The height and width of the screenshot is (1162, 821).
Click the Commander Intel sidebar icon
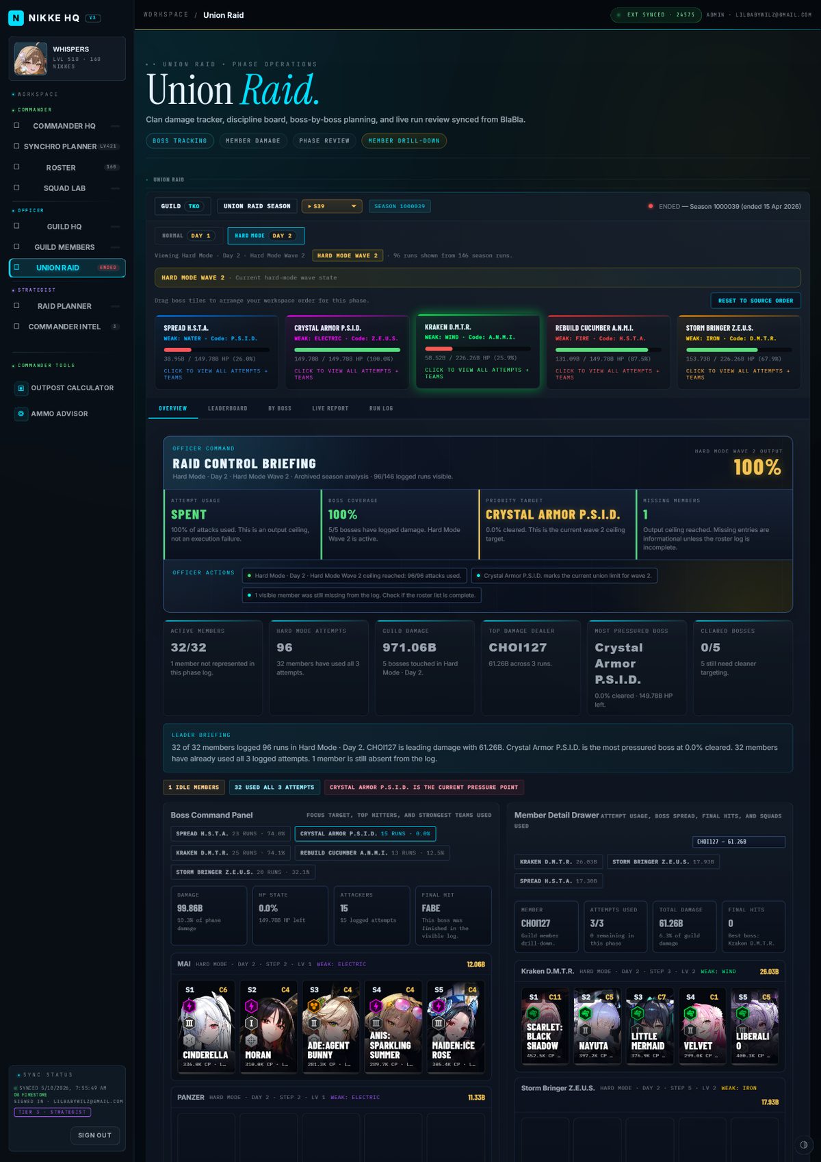click(x=16, y=326)
